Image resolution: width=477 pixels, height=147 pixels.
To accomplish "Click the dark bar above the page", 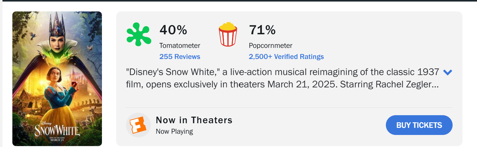I will coord(238,1).
